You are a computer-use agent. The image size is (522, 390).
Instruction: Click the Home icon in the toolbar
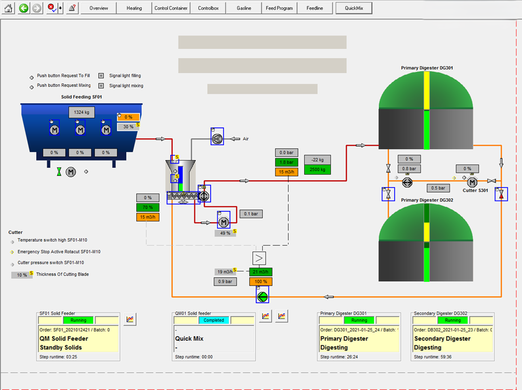click(9, 8)
